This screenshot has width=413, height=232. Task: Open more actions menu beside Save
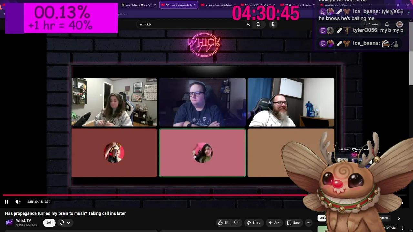(308, 223)
